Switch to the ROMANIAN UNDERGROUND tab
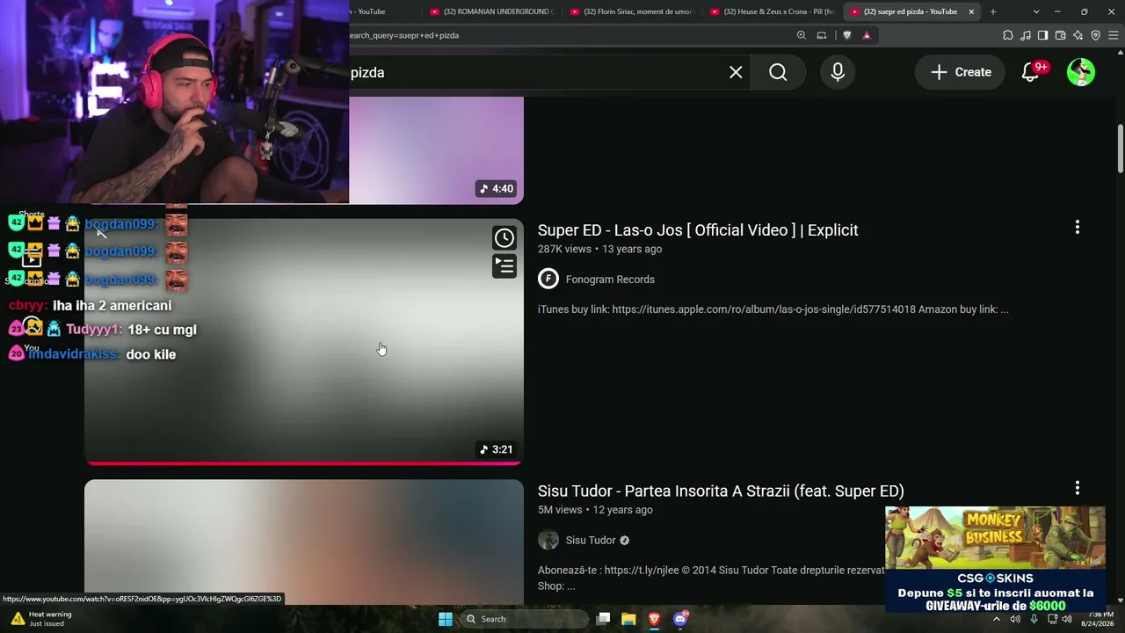This screenshot has height=633, width=1125. click(492, 11)
